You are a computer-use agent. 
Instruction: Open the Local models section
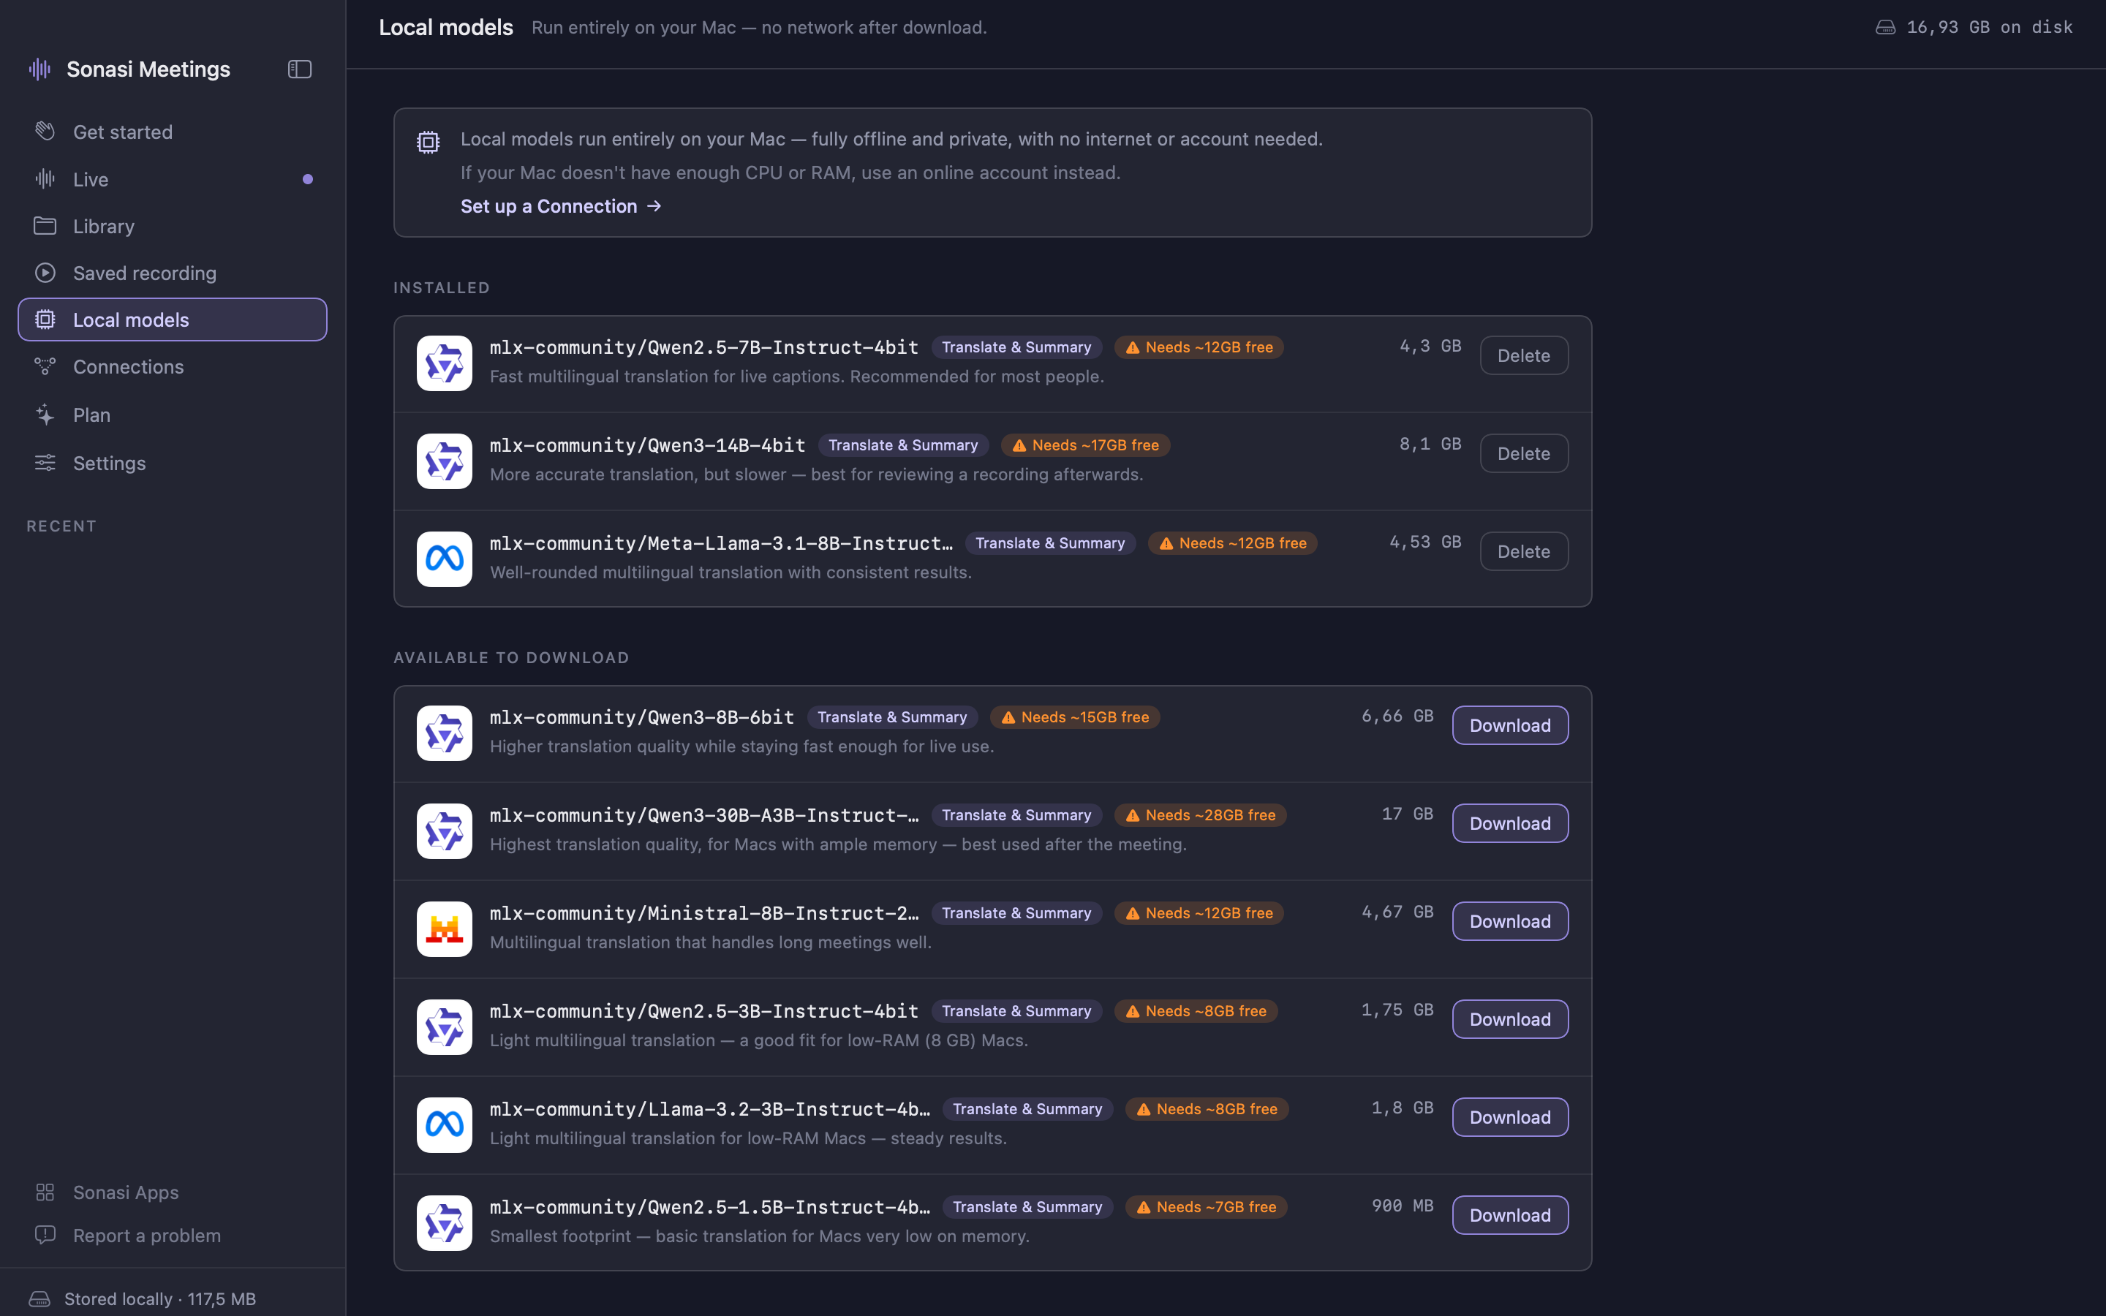click(173, 319)
